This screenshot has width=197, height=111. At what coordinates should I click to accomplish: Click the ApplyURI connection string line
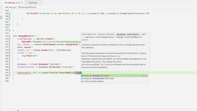[51, 42]
